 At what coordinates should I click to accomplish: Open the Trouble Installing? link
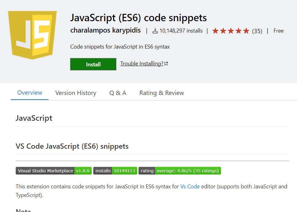click(x=142, y=64)
